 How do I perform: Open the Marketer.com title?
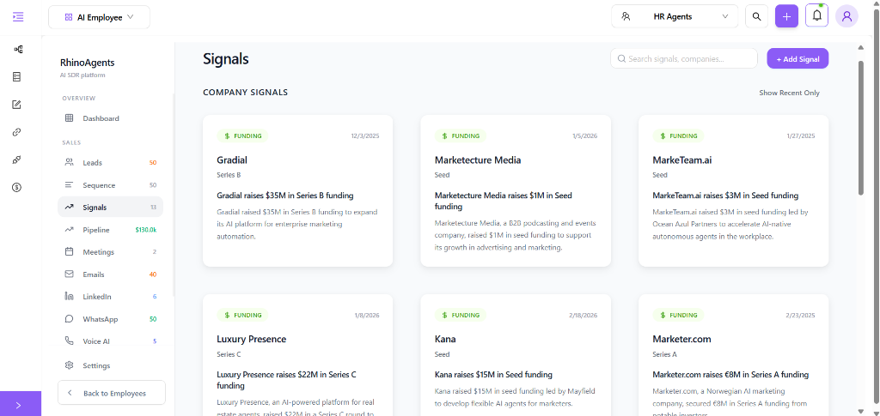(x=681, y=340)
